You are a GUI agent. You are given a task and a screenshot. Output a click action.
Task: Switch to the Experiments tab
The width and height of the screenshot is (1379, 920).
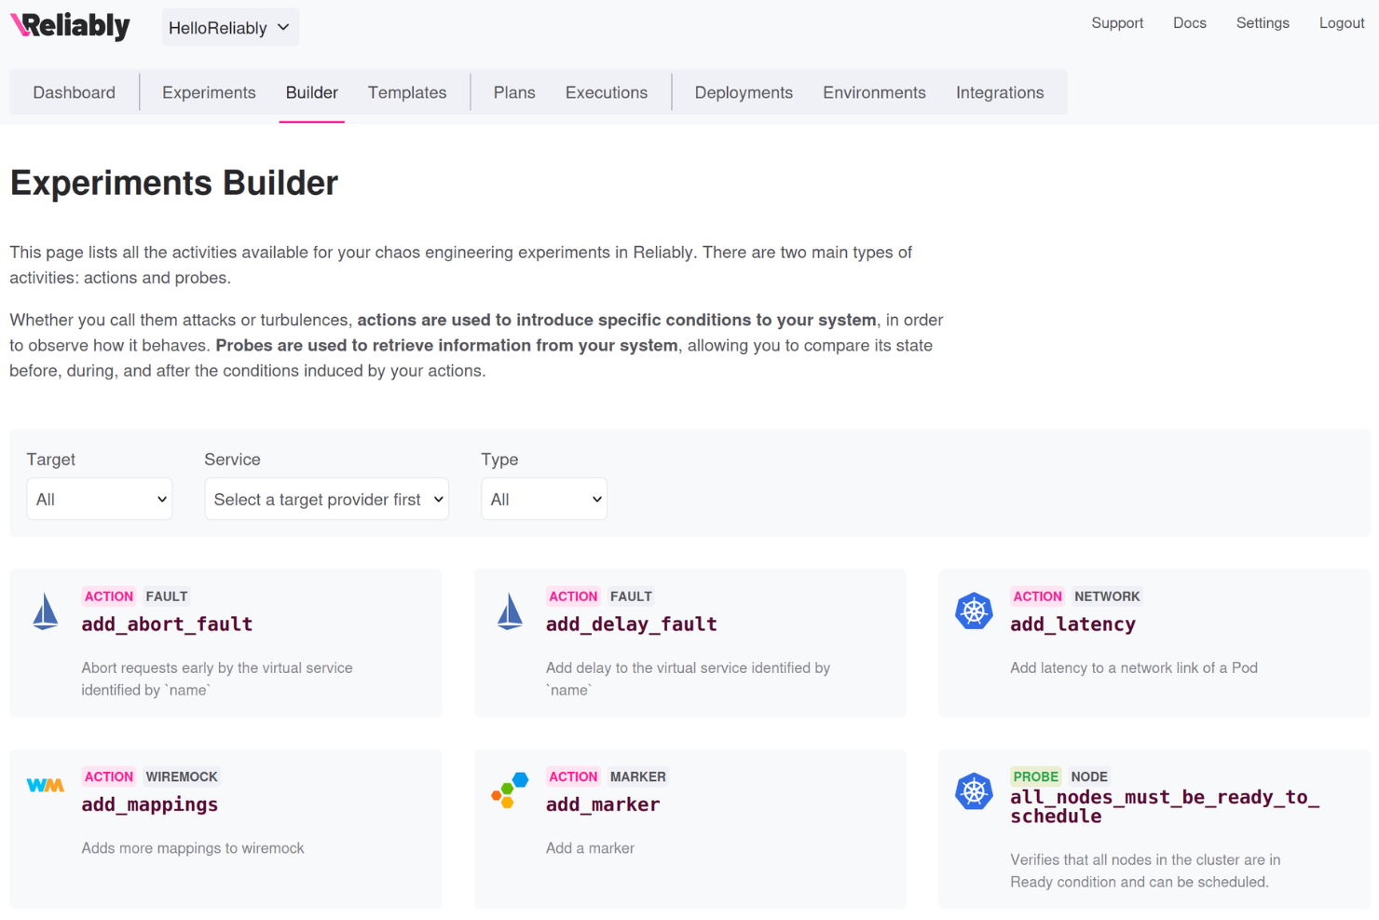(209, 92)
